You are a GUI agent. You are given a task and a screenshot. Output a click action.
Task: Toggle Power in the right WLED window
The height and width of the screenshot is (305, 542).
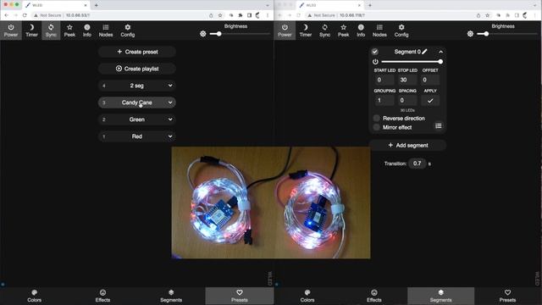coord(285,30)
